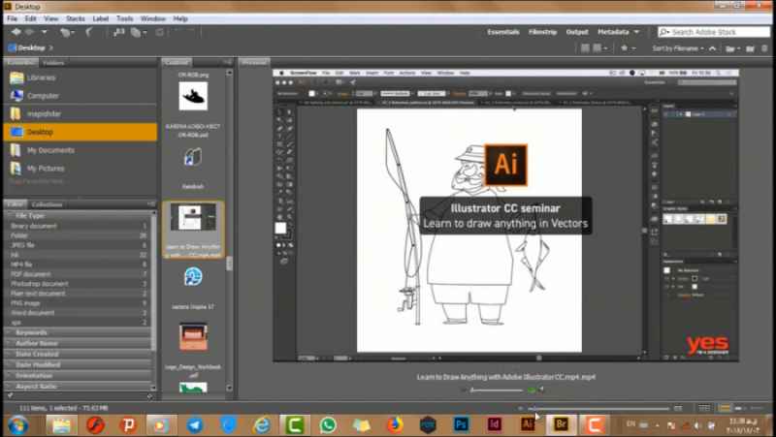776x437 pixels.
Task: Toggle keep filter pin at Filter panel bottom
Action: 11,396
